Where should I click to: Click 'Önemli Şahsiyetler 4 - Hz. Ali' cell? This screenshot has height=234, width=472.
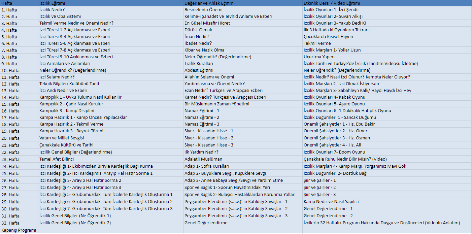387,145
